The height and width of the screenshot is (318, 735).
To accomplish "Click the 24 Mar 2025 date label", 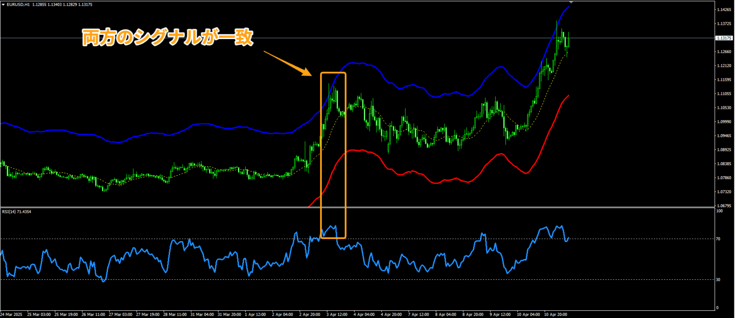I will 11,315.
